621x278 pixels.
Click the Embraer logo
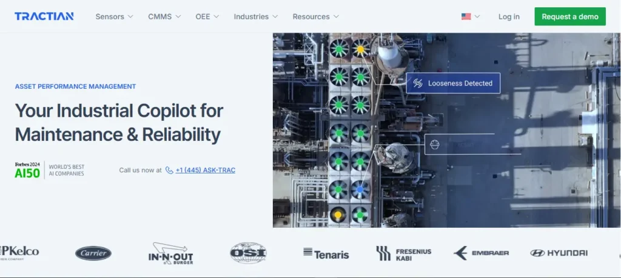(x=481, y=253)
